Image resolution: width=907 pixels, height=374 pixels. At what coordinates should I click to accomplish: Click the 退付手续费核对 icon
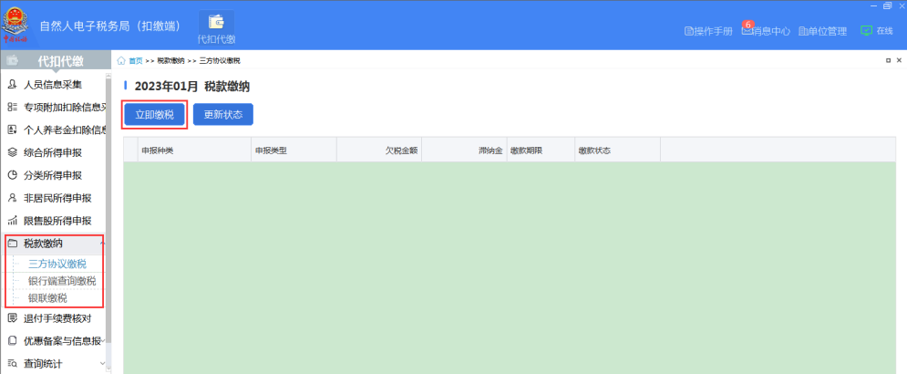(x=12, y=317)
